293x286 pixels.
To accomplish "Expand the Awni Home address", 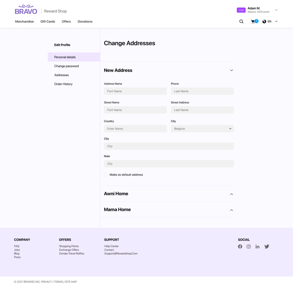I will coord(231,194).
